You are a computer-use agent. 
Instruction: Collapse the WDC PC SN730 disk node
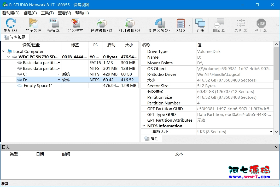pyautogui.click(x=8, y=57)
